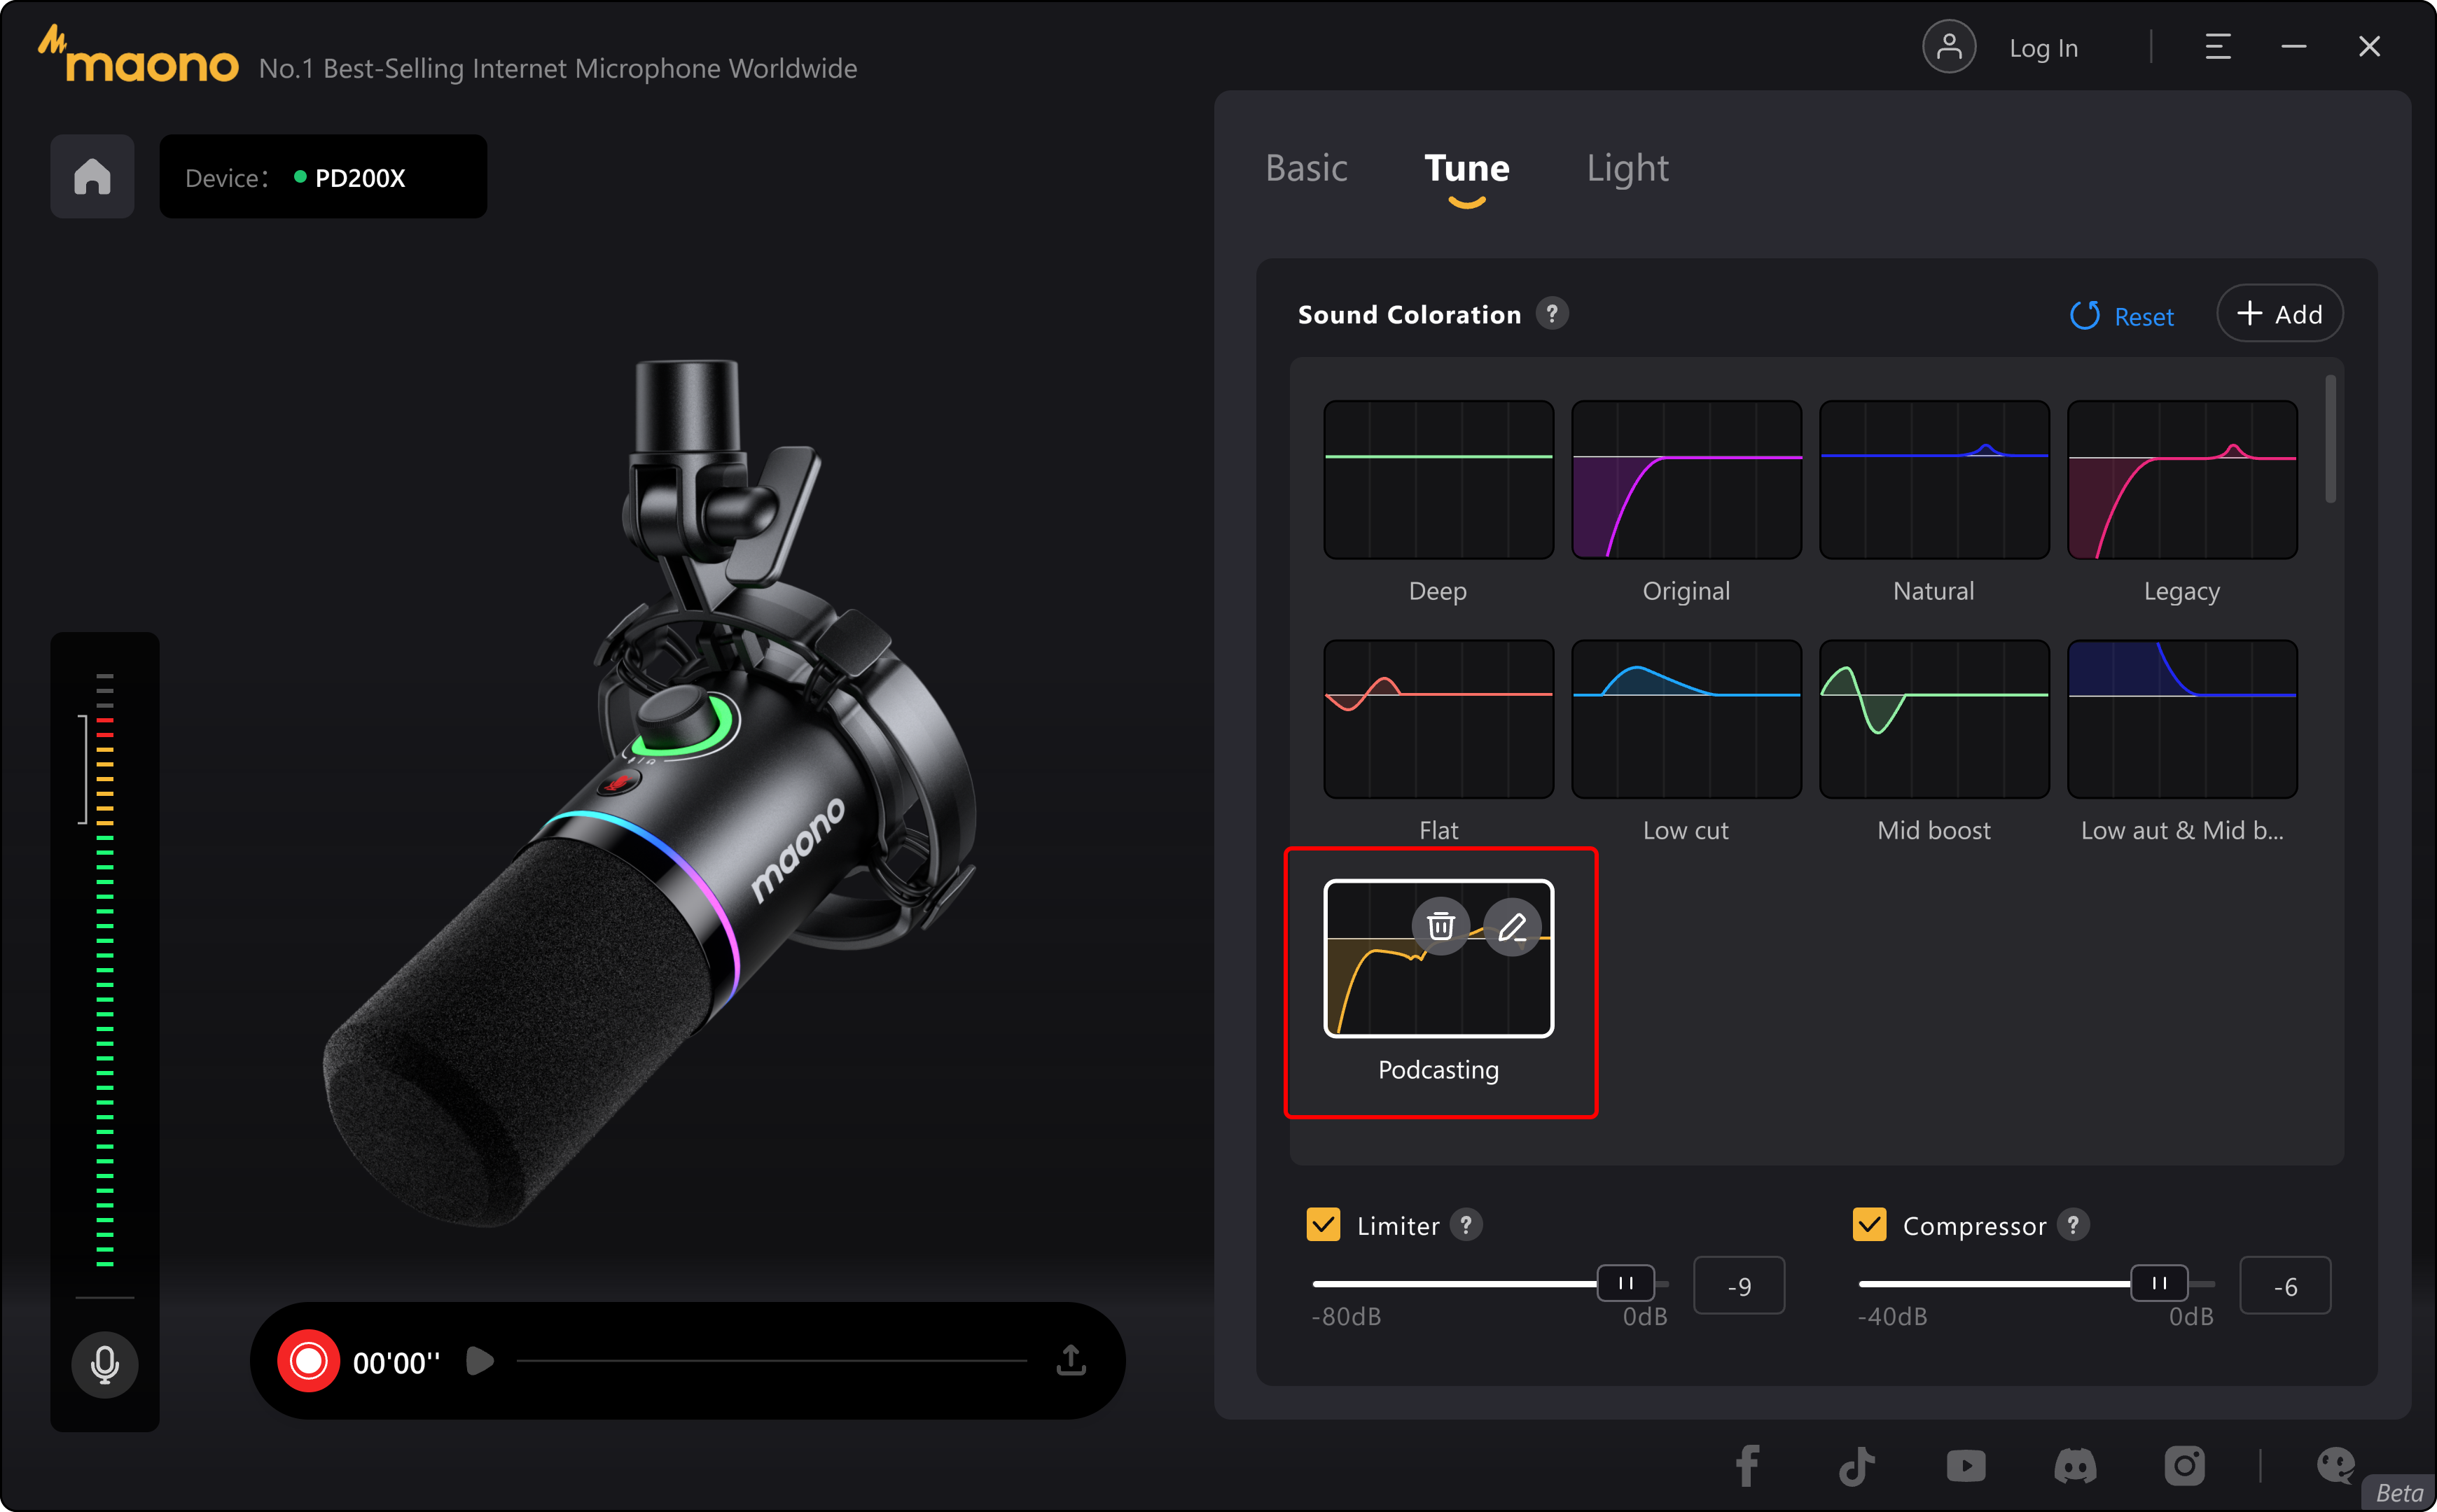The image size is (2437, 1512).
Task: Click the Home icon in the sidebar
Action: pos(91,176)
